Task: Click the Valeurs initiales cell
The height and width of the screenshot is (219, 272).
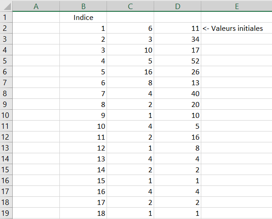Action: click(237, 28)
